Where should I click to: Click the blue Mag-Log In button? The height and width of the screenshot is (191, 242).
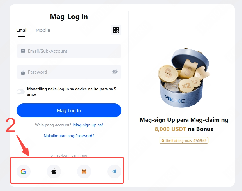click(x=69, y=110)
